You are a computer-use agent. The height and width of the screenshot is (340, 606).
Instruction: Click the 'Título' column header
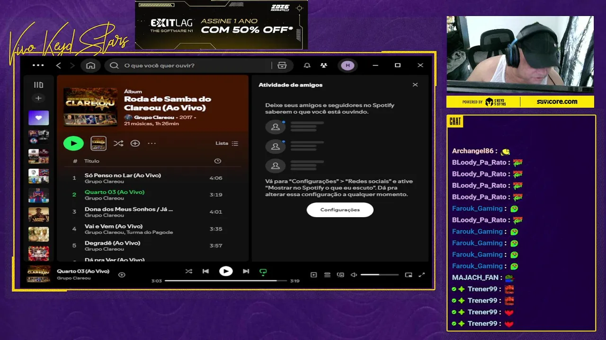pos(92,161)
